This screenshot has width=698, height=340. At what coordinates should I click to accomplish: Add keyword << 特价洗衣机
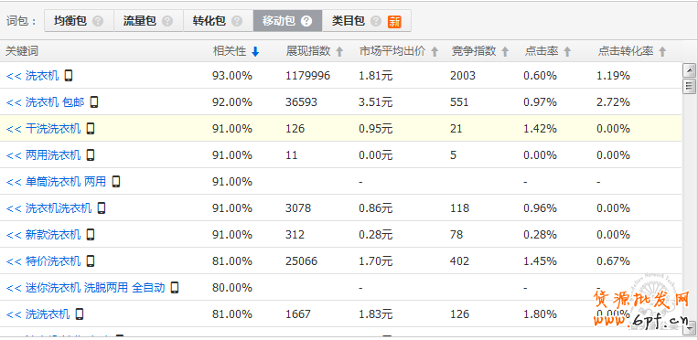(43, 260)
